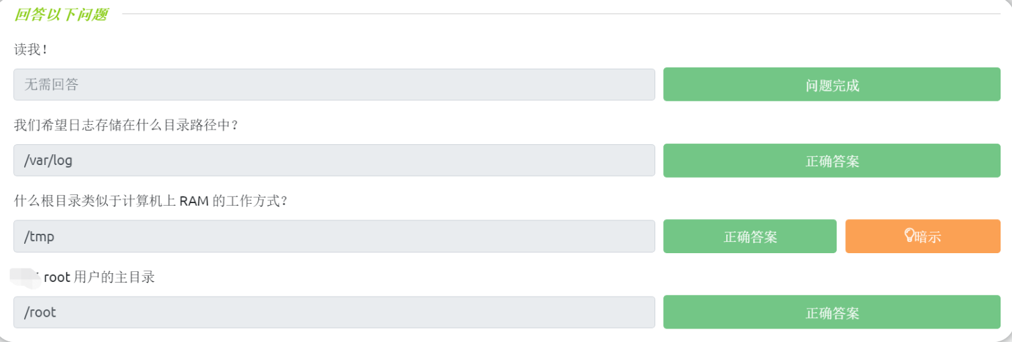Click the lightbulb icon on the 暗示 button
This screenshot has width=1012, height=342.
click(910, 234)
